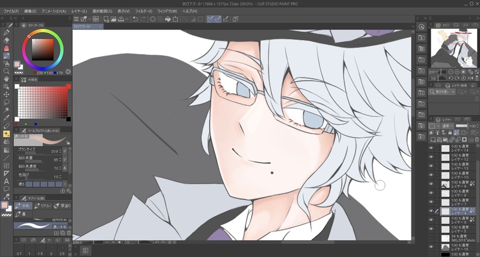Select the リアル realistic watercolor group
This screenshot has height=257, width=480.
(43, 206)
